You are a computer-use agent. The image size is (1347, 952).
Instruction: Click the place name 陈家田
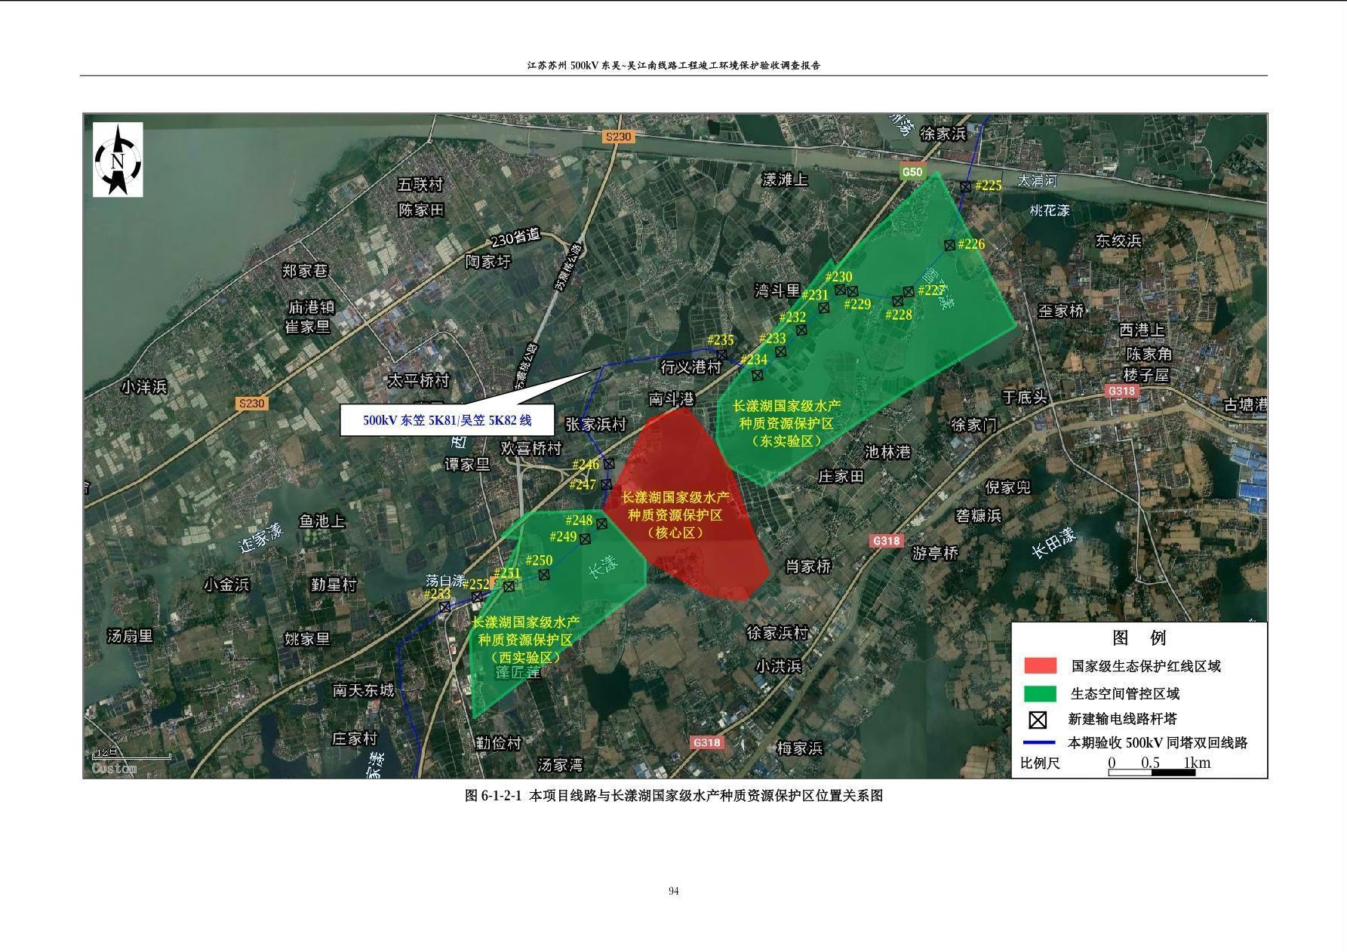(421, 210)
